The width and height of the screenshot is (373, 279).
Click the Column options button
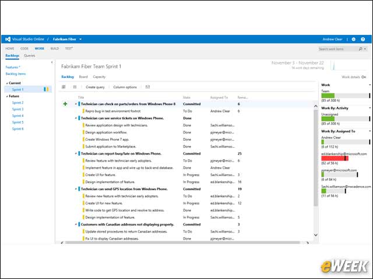(125, 87)
